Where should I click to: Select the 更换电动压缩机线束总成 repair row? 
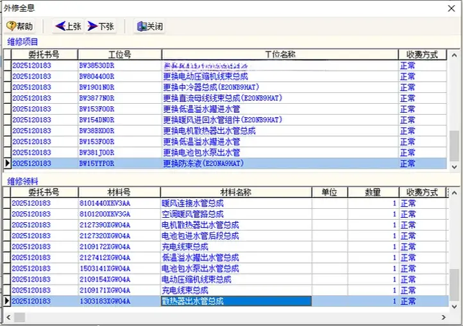click(204, 76)
